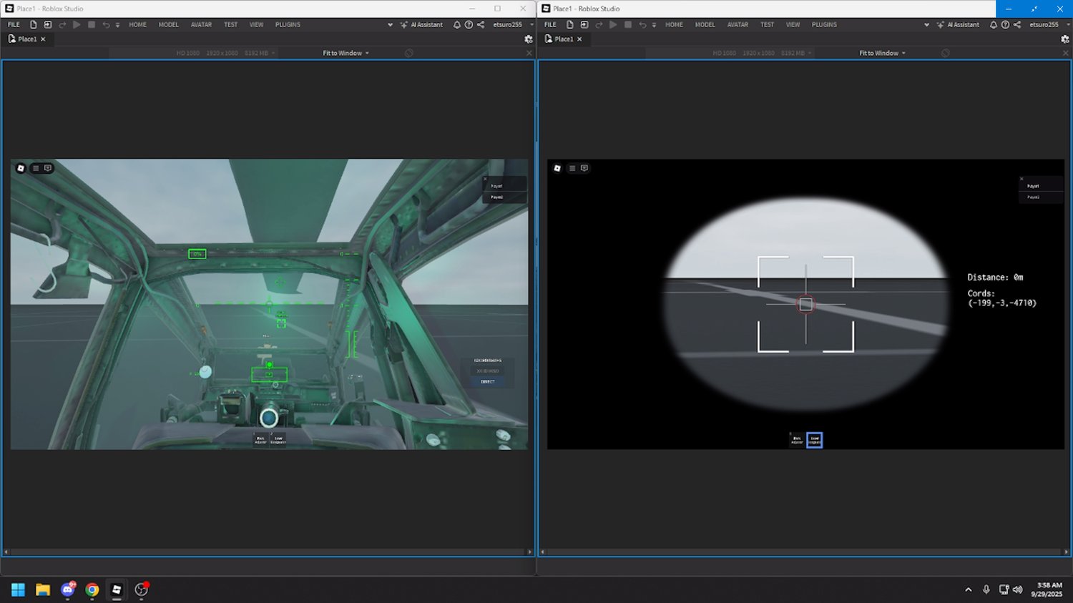Select highlighted Laser Designator slot in right hotbar
1073x603 pixels.
click(x=814, y=440)
